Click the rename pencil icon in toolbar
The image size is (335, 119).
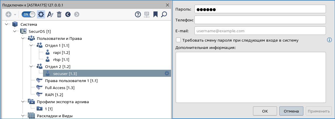click(50, 14)
